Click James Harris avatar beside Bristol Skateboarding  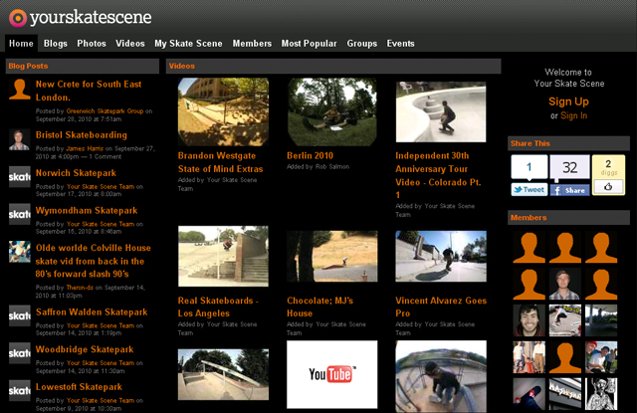[x=19, y=139]
